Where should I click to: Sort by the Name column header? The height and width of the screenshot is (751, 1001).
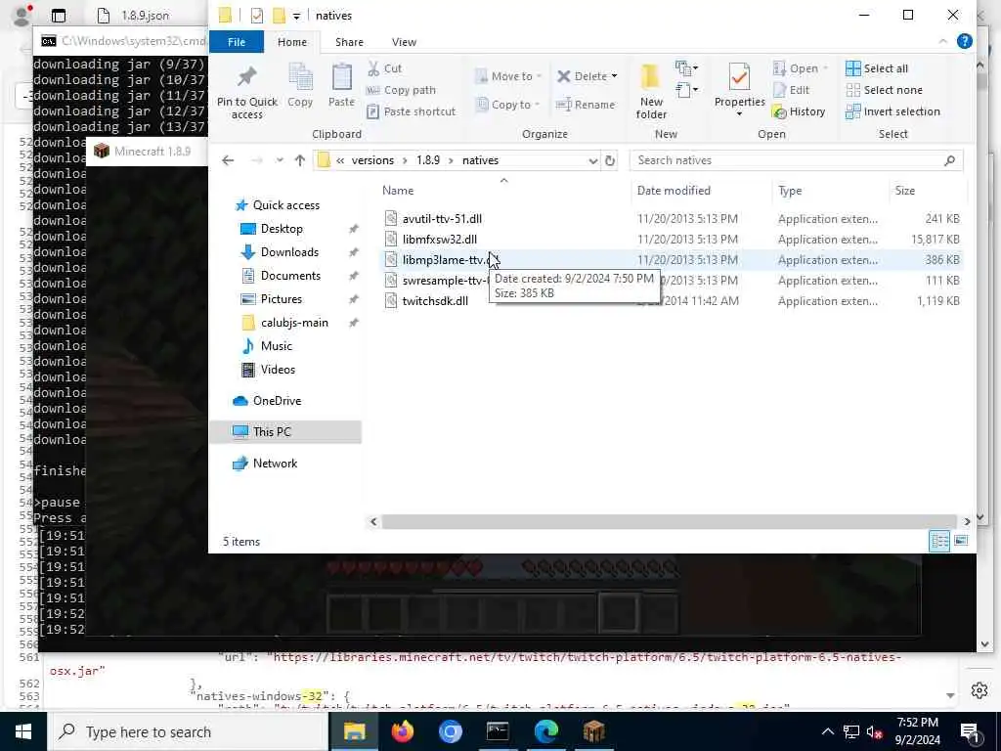398,191
